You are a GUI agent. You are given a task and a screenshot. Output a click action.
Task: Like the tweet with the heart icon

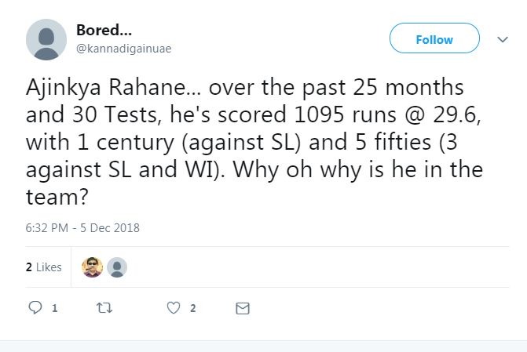pyautogui.click(x=174, y=308)
